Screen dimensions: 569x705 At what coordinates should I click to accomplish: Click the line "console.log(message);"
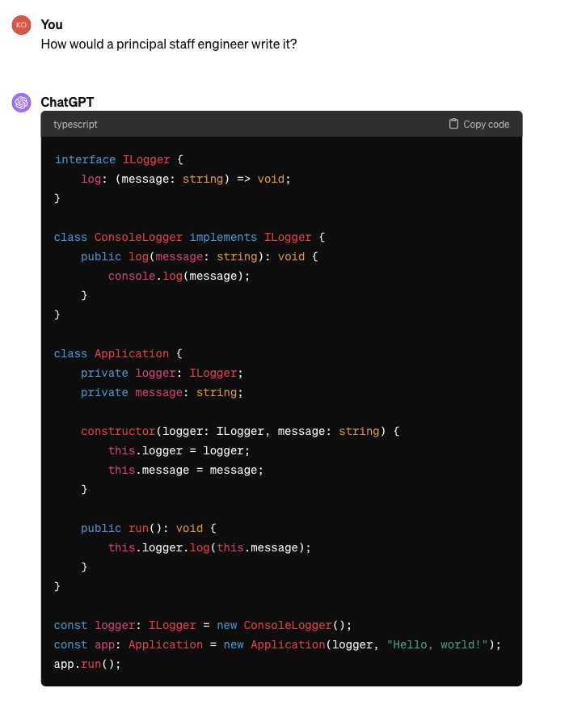[179, 276]
